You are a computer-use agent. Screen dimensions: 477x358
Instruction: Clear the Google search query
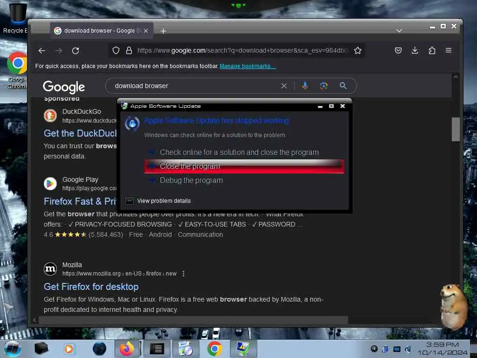pyautogui.click(x=284, y=86)
